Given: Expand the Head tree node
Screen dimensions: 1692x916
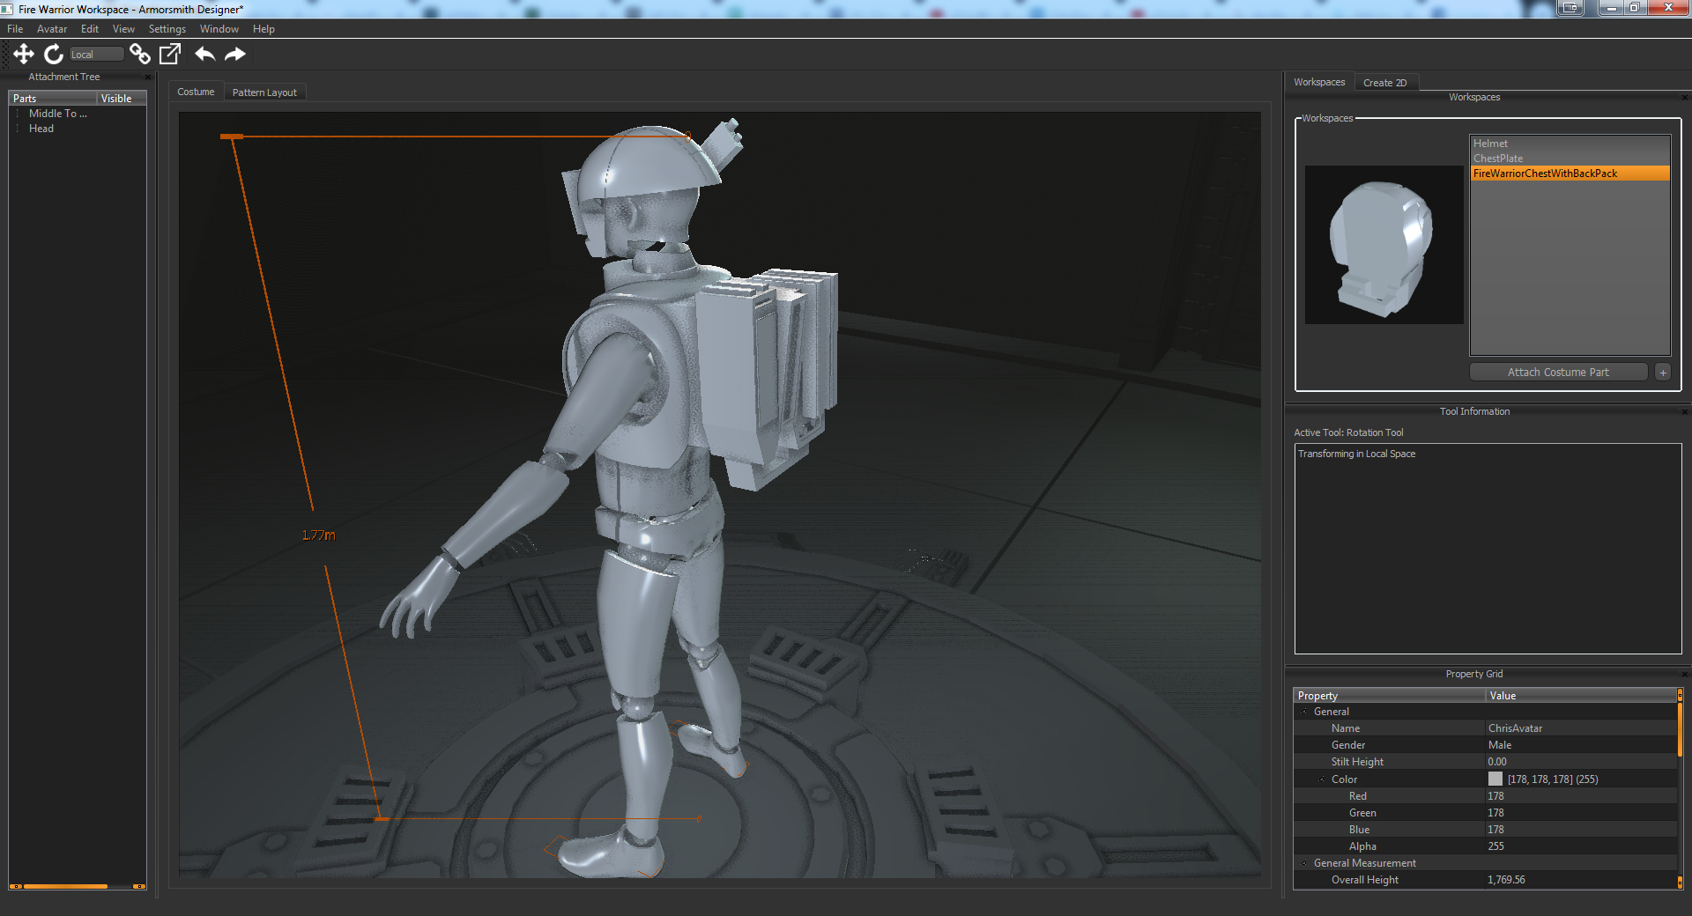Looking at the screenshot, I should coord(18,129).
